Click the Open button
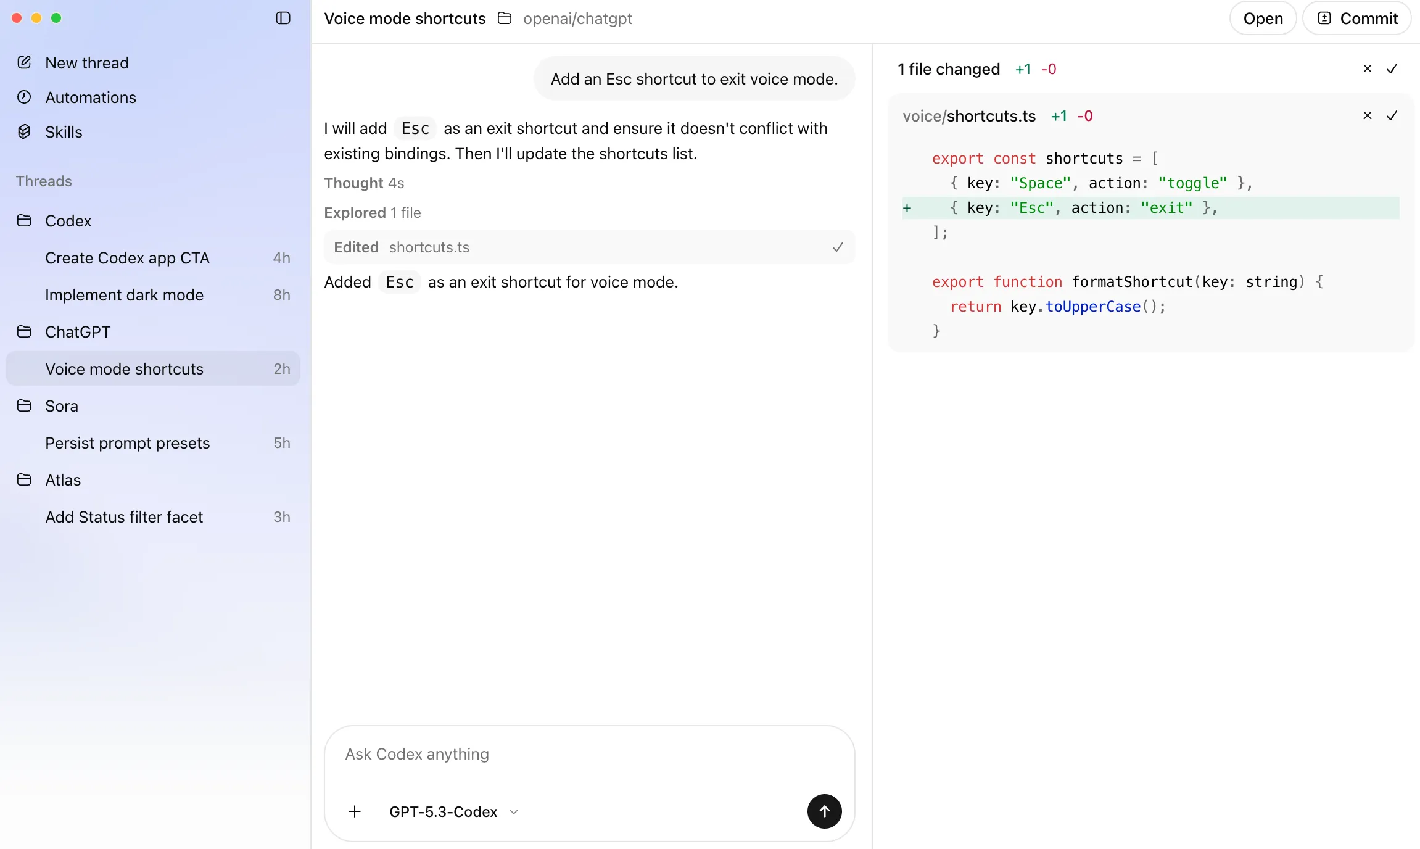 click(1262, 18)
